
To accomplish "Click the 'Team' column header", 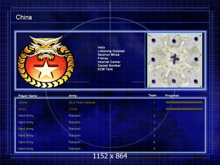I will 152,95.
